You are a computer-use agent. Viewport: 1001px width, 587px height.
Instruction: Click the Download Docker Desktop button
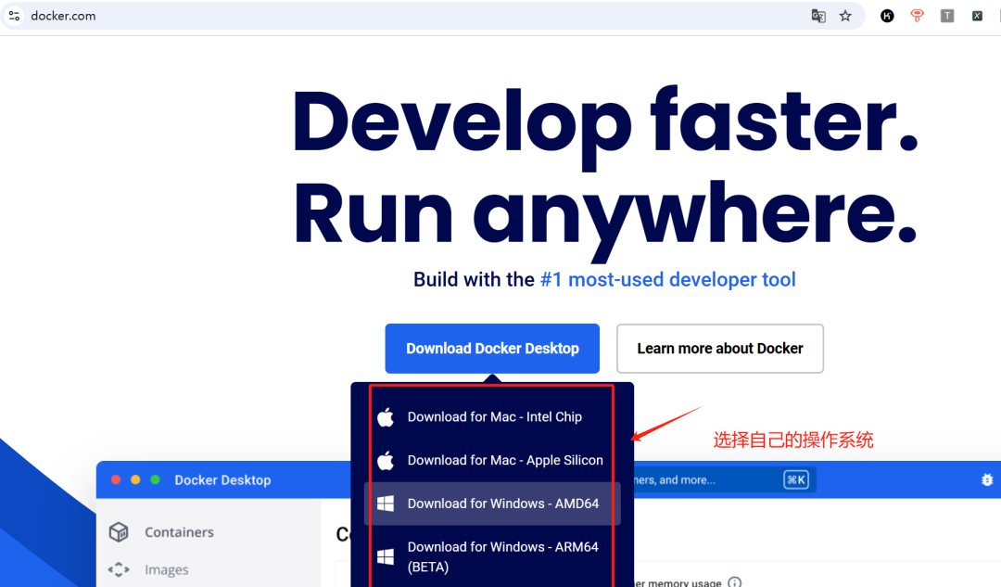pyautogui.click(x=492, y=348)
